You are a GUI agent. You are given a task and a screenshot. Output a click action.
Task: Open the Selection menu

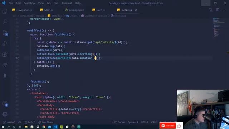click(29, 3)
